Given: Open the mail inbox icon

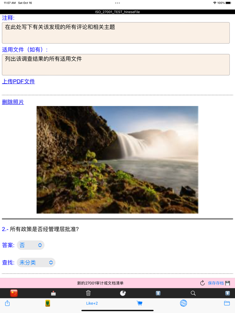Looking at the screenshot, I should coord(53,293).
